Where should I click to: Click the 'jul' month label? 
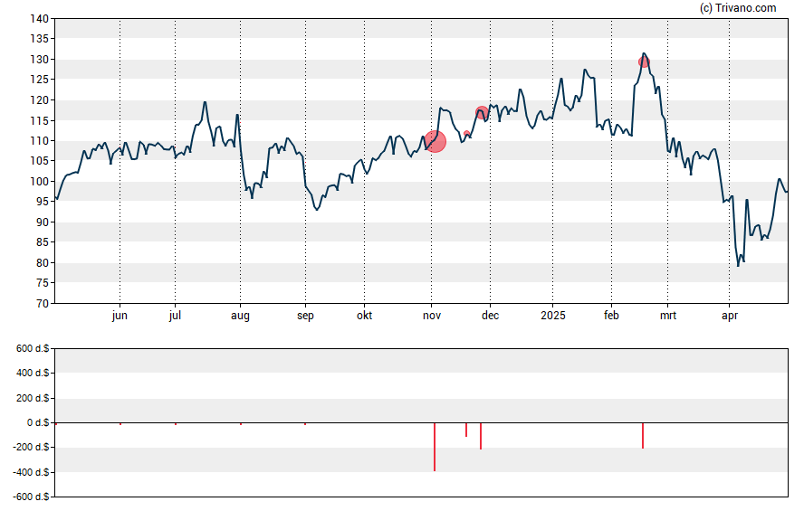[x=175, y=316]
